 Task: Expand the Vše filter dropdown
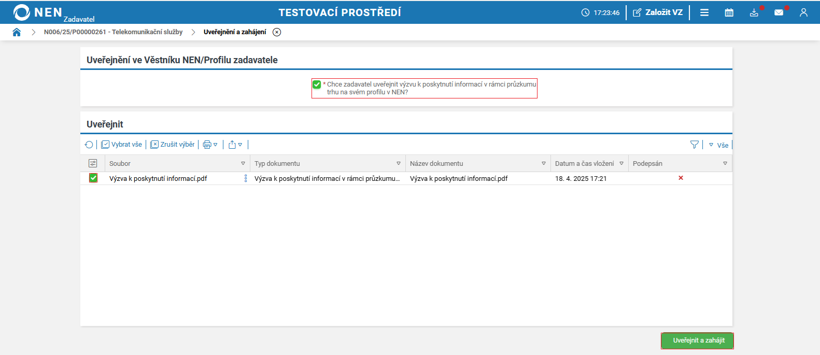point(719,145)
